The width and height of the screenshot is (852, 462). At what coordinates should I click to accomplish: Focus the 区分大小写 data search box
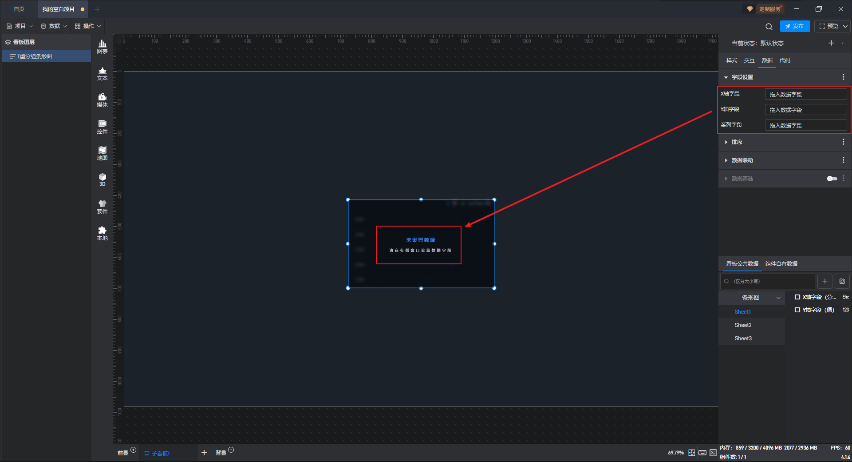pyautogui.click(x=767, y=281)
